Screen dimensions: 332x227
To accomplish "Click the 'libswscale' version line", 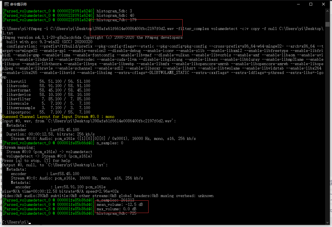I will click(x=48, y=103).
